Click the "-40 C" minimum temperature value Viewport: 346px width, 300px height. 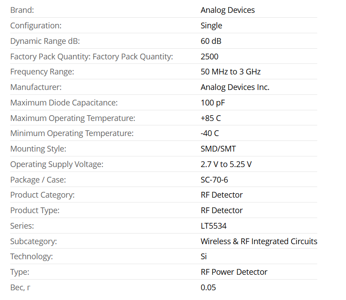(210, 133)
